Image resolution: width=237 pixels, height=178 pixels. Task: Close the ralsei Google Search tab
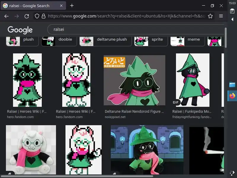pyautogui.click(x=61, y=6)
